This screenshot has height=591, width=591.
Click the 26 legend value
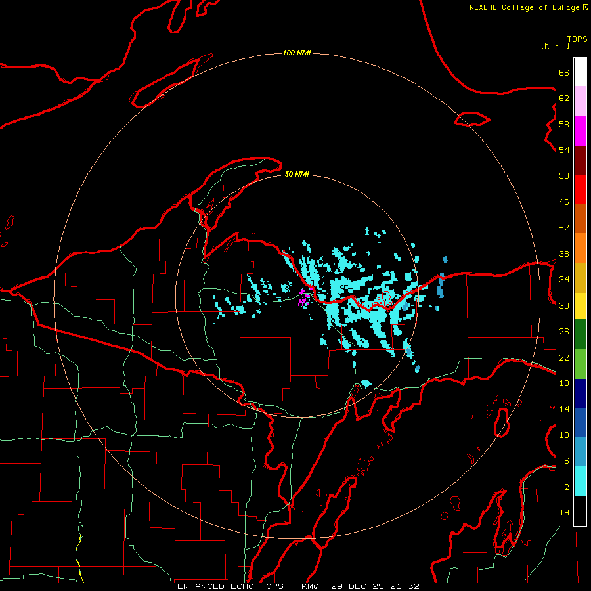click(x=564, y=332)
